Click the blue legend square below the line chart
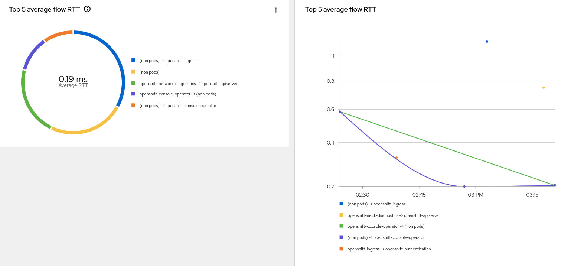574x266 pixels. 341,204
